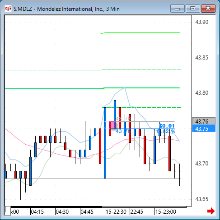Click the 0.02 % percentage label
Viewport: 220px width, 220px height.
(x=166, y=131)
